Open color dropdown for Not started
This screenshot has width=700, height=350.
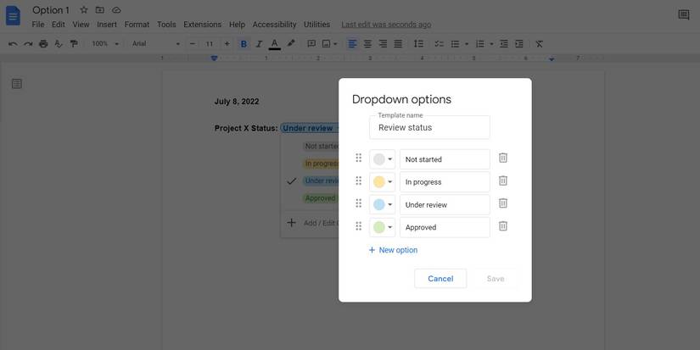[382, 159]
